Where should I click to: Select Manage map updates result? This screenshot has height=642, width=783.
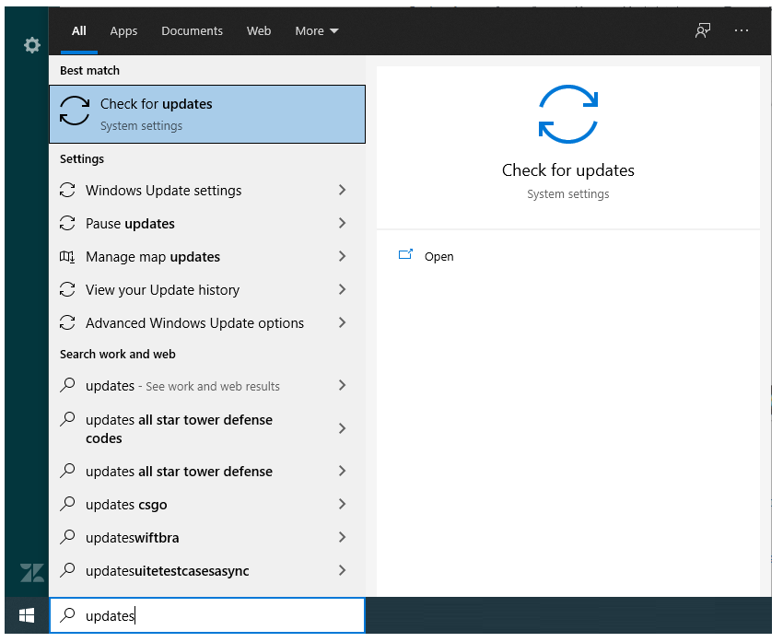pyautogui.click(x=207, y=257)
